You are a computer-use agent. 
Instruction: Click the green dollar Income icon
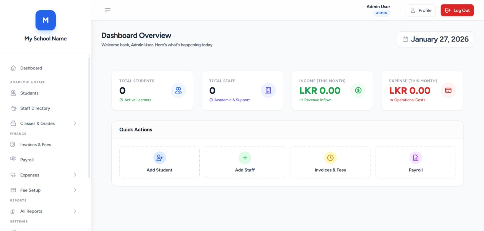click(358, 90)
